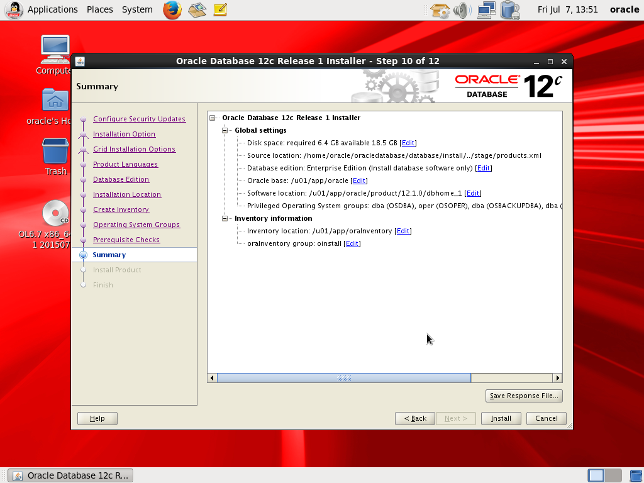Click the Oracle Database 12c taskbar button
Viewport: 644px width, 483px height.
pyautogui.click(x=70, y=475)
